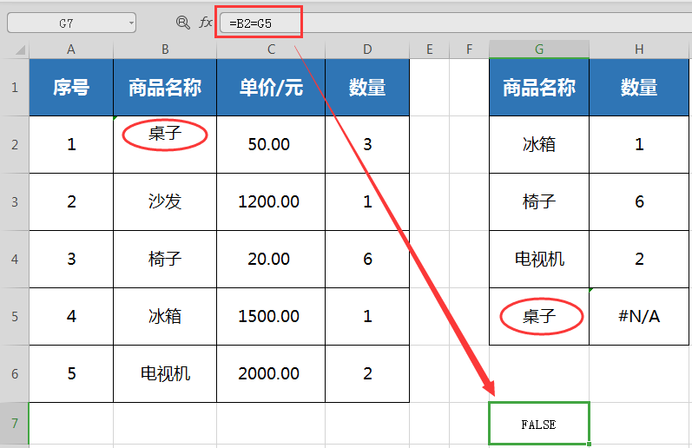Click the Name Box showing G7
692x448 pixels.
click(71, 23)
